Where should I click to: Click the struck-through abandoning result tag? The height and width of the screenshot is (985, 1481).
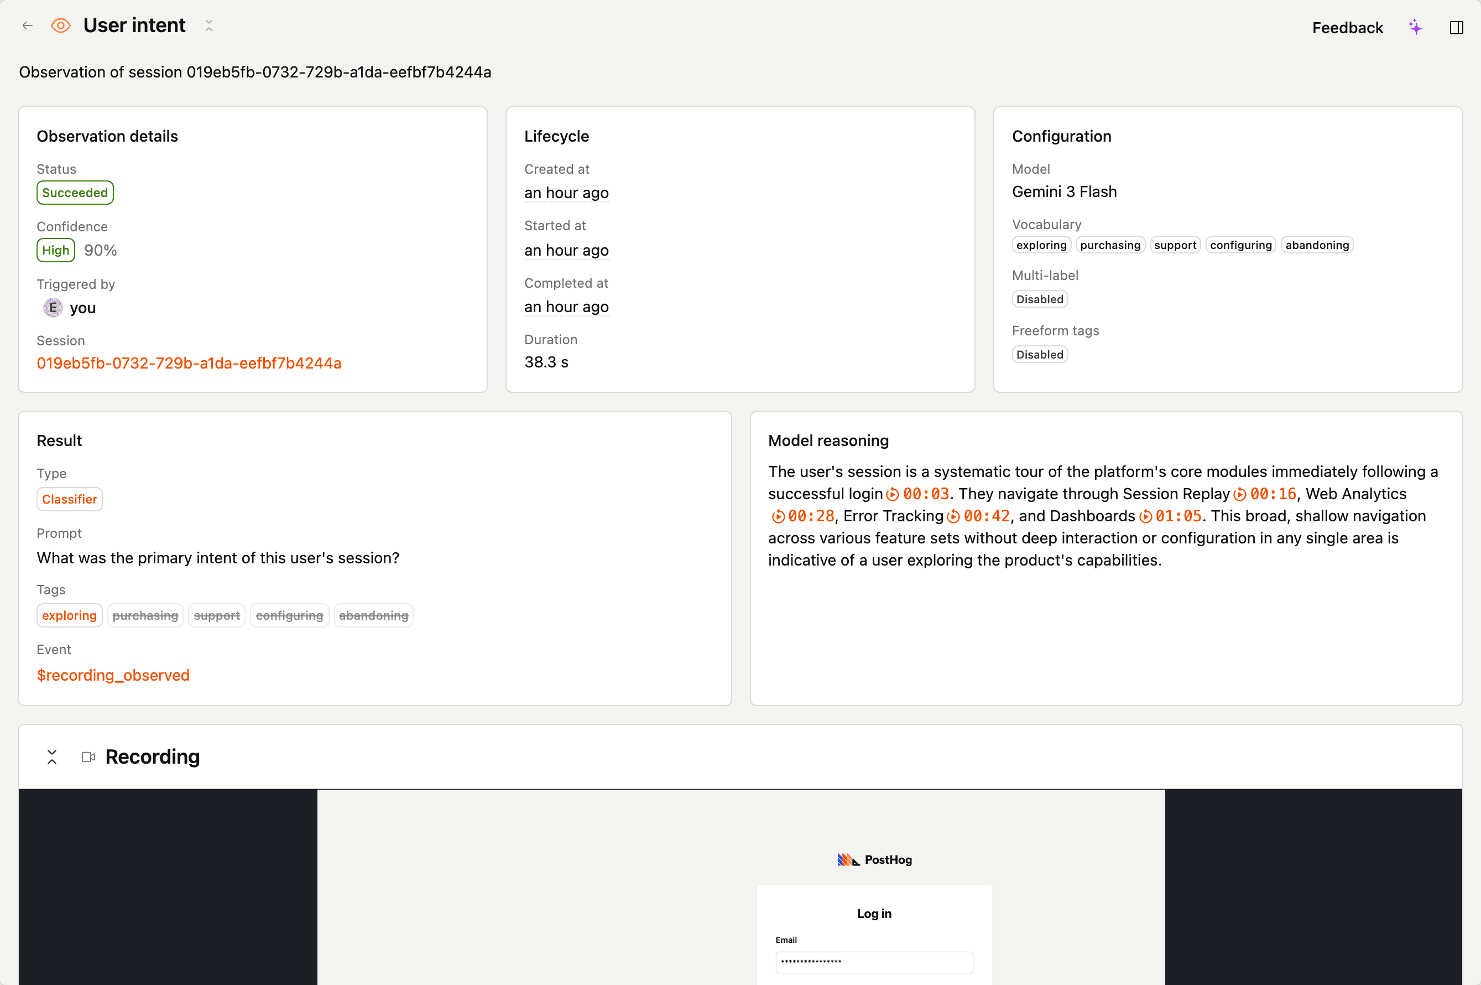tap(373, 615)
